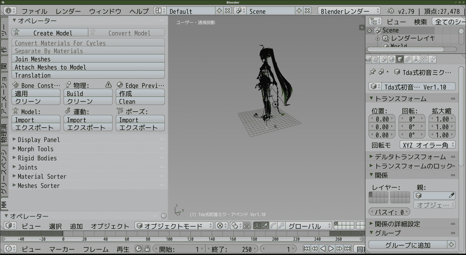Toggle the 3D manipulator axes widget button

coord(257,226)
